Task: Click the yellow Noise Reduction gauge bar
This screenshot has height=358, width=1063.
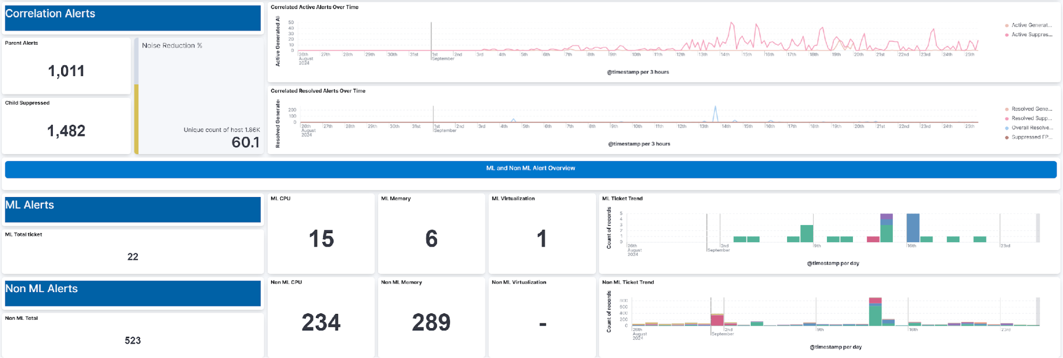Action: 136,119
